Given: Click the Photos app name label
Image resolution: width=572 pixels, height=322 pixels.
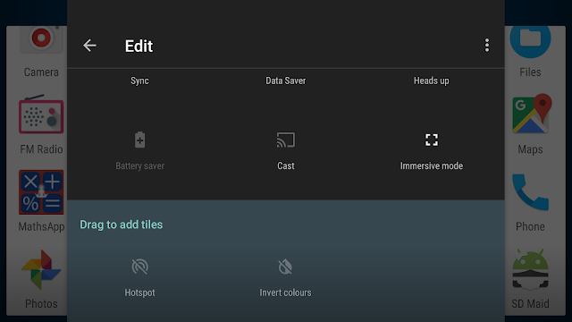Looking at the screenshot, I should pyautogui.click(x=41, y=304).
